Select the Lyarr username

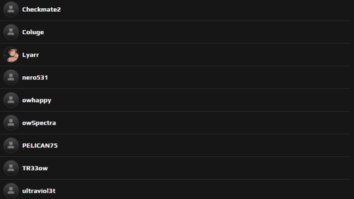tap(30, 55)
